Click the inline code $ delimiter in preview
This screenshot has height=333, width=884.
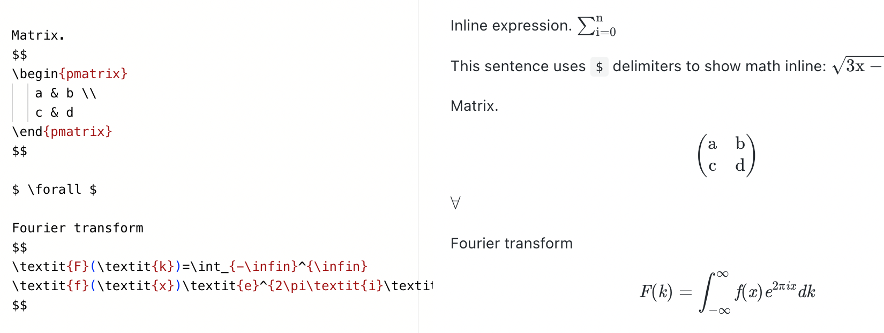600,67
